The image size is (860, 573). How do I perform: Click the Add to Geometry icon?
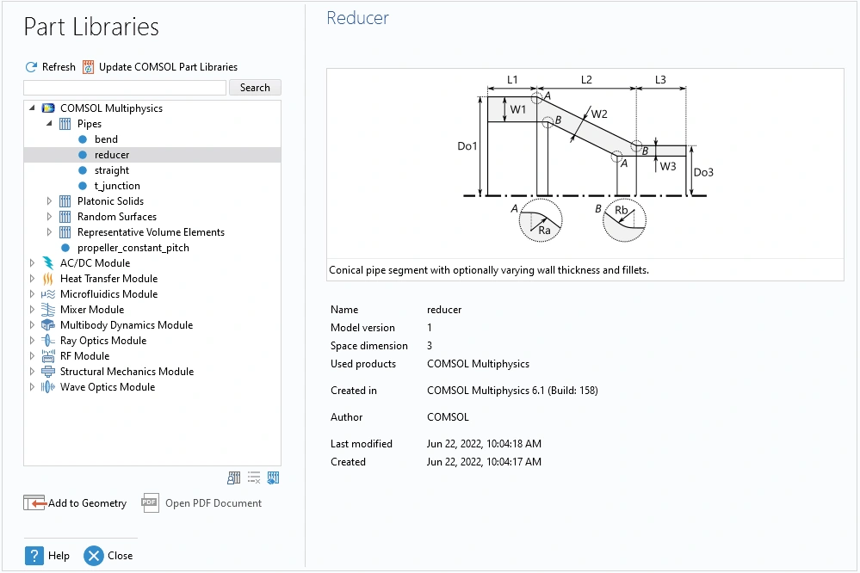[34, 503]
